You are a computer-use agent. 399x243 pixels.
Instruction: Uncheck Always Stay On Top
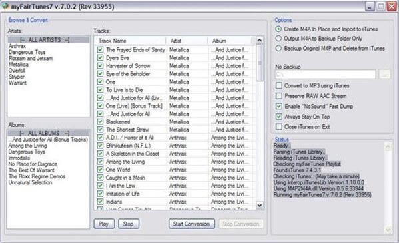tap(279, 117)
